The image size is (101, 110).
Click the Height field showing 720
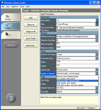pyautogui.click(x=77, y=66)
